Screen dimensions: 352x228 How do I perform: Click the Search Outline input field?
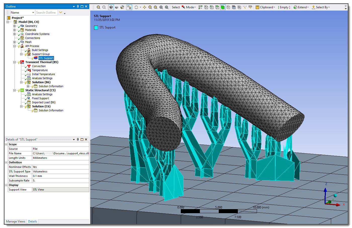pos(46,12)
